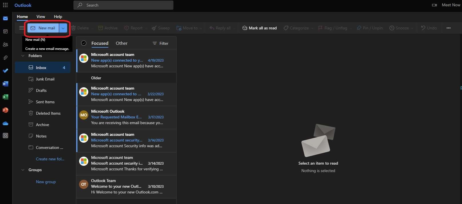Open the Sent Items folder
The width and height of the screenshot is (462, 204).
click(43, 102)
